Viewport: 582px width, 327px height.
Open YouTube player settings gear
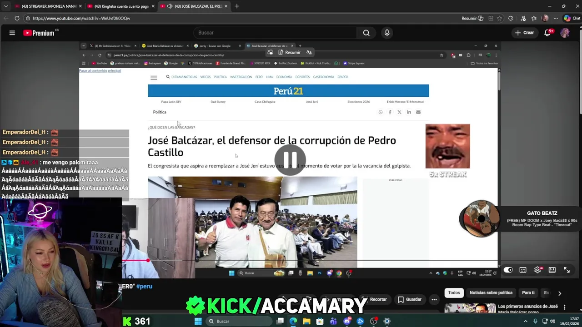click(537, 270)
